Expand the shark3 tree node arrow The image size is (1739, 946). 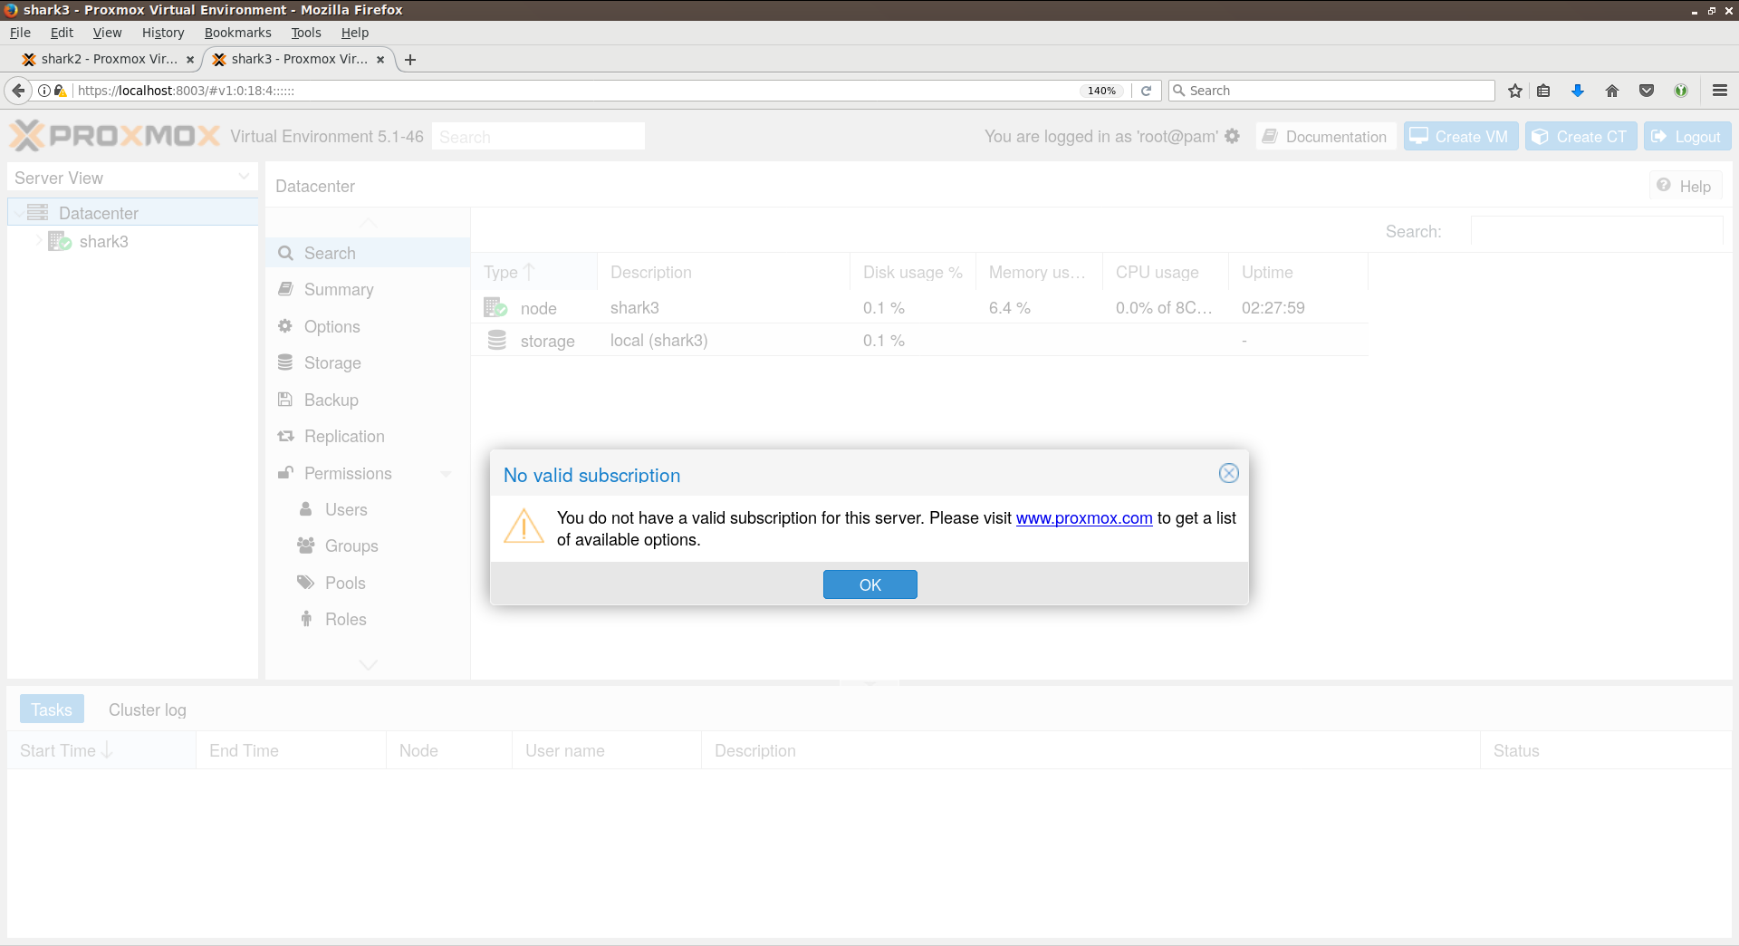[x=39, y=241]
